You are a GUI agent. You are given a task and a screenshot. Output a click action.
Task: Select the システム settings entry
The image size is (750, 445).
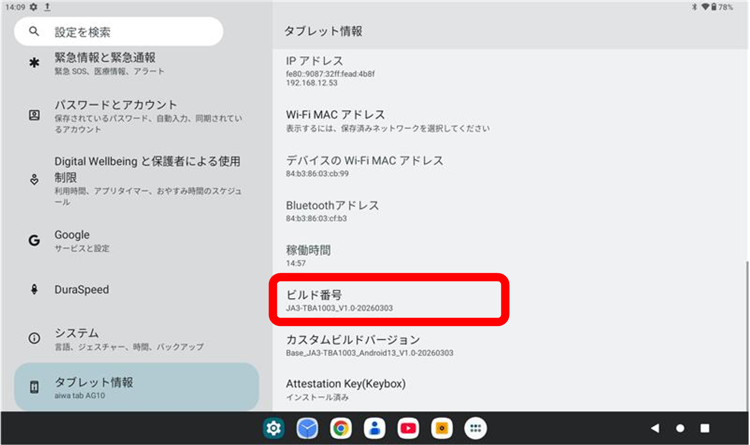point(119,339)
